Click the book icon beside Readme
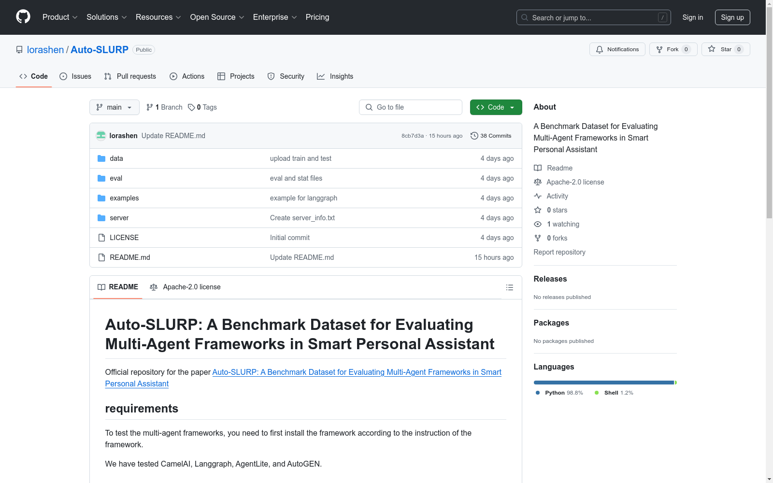773x483 pixels. 538,168
